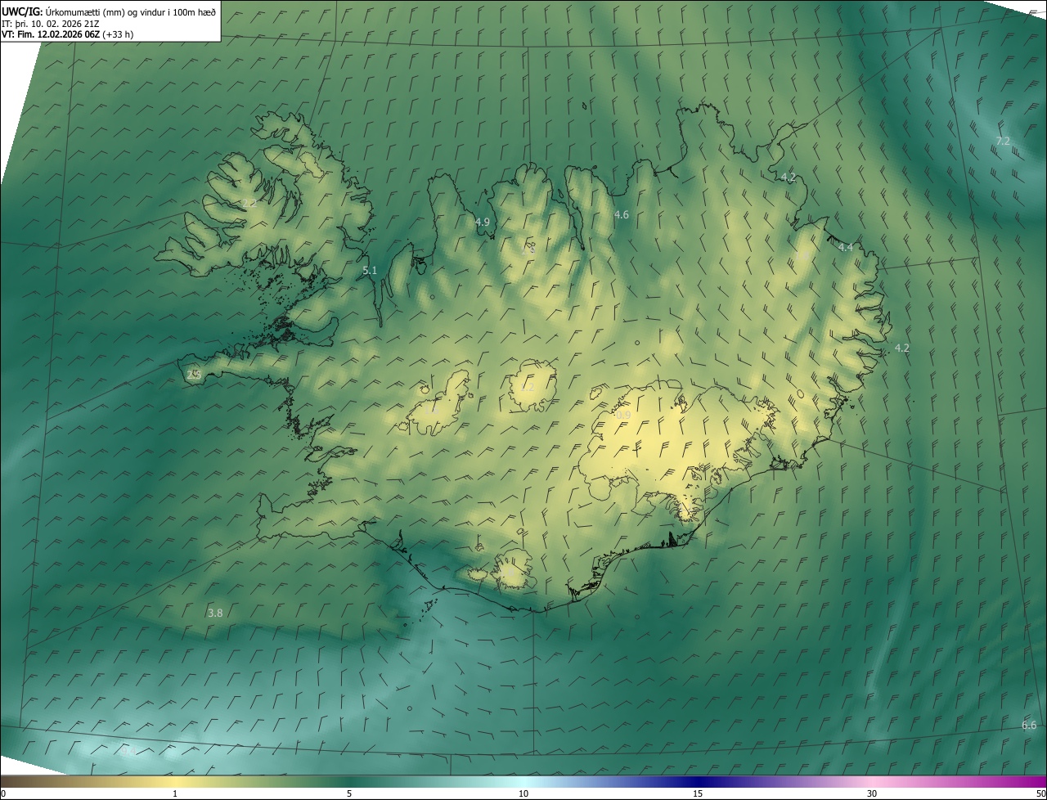This screenshot has width=1047, height=800.
Task: Select the 4.9 value label on the north coast
Action: pyautogui.click(x=483, y=222)
